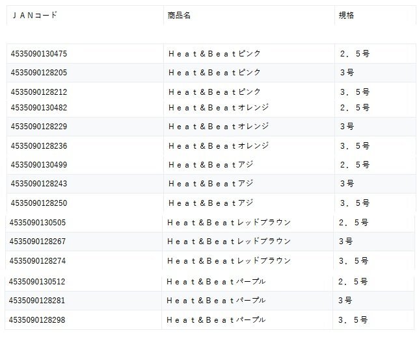Select JAN code 4535090128229
The image size is (419, 337).
tap(39, 127)
